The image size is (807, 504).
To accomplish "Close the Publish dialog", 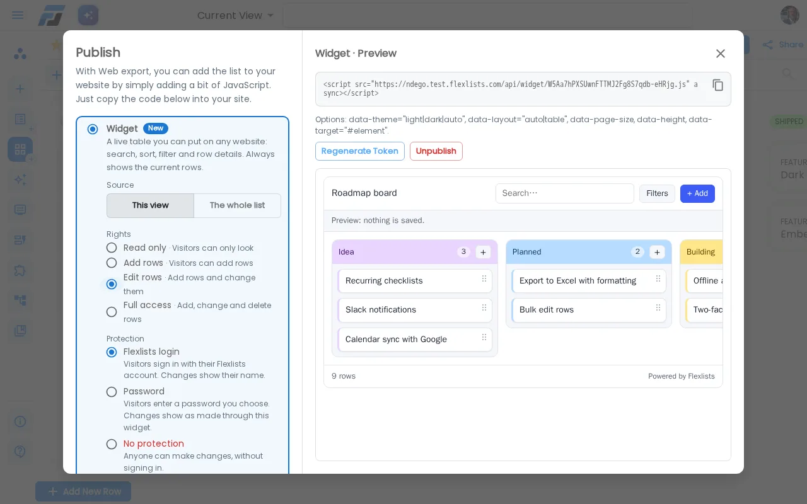I will click(x=721, y=54).
